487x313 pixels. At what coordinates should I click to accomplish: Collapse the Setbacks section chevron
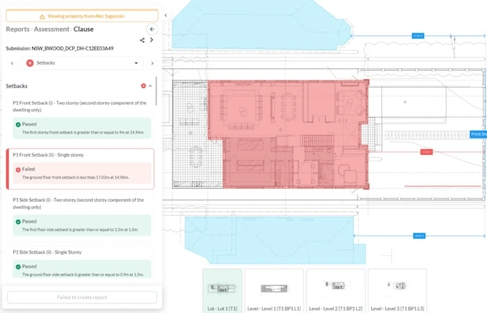click(x=150, y=86)
